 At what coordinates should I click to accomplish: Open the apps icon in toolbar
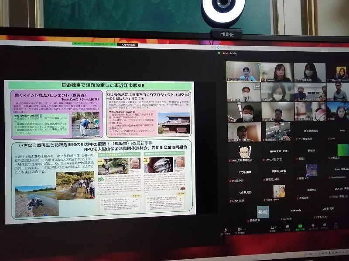coord(335,224)
